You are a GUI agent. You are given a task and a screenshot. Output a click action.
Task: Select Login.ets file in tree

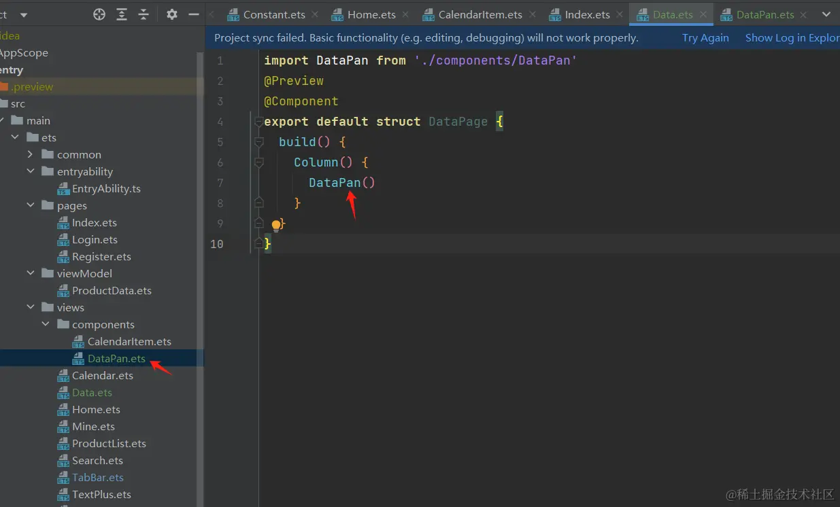(95, 239)
